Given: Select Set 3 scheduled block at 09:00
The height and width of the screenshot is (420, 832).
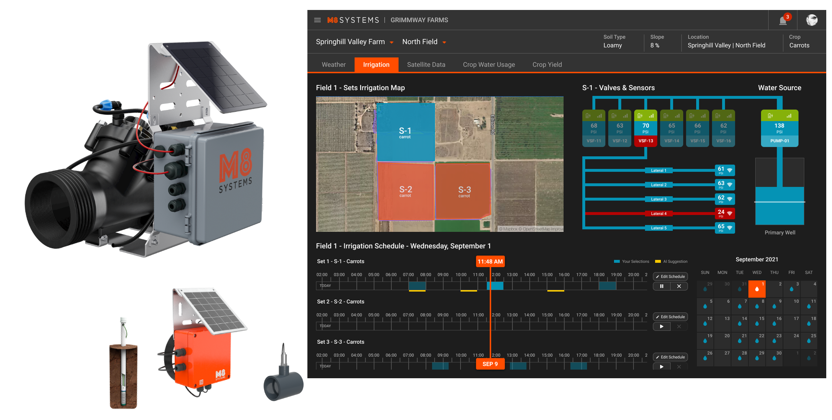Looking at the screenshot, I should [x=440, y=366].
